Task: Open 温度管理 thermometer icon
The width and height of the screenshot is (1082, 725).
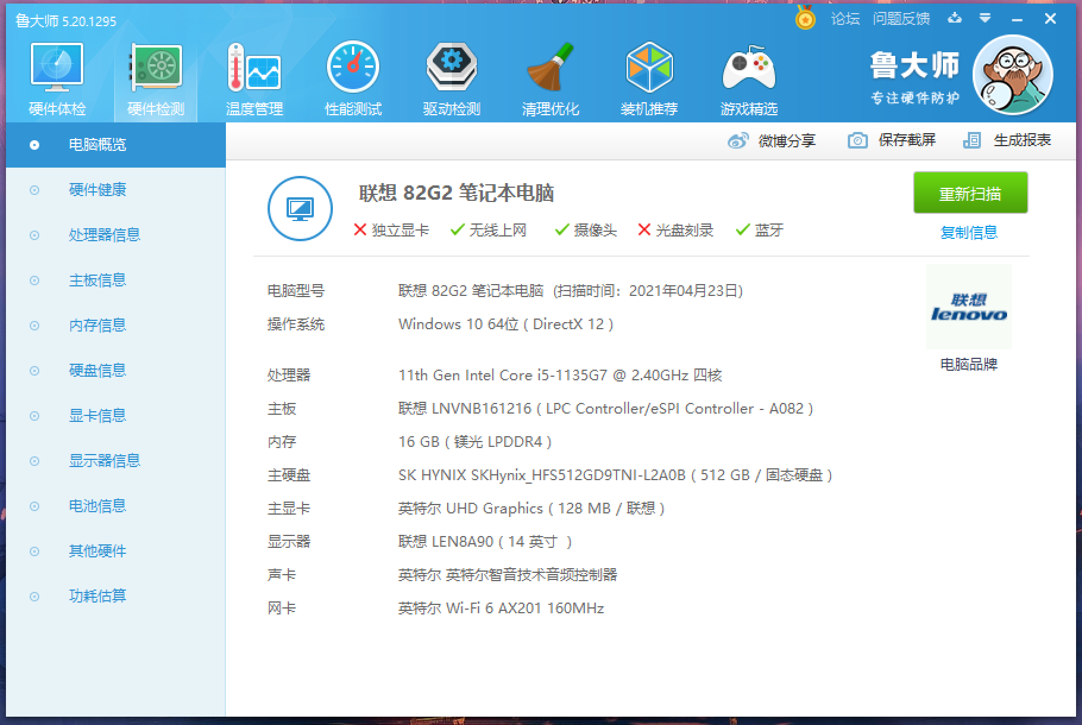Action: tap(254, 68)
